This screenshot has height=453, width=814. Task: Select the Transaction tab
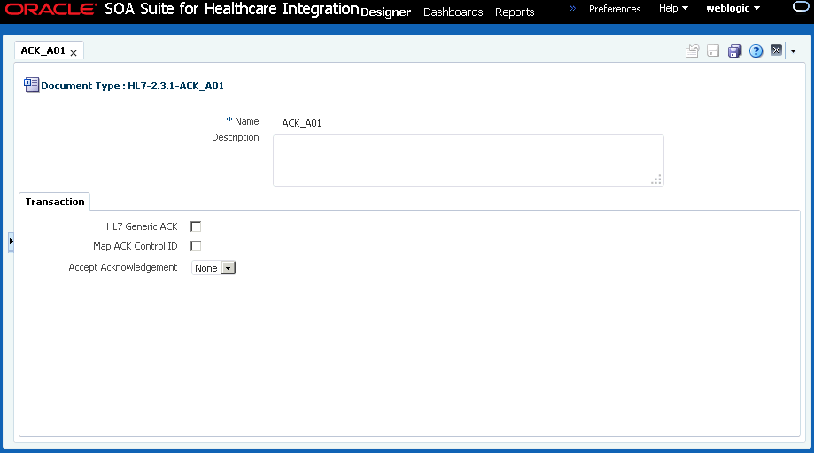pyautogui.click(x=55, y=202)
